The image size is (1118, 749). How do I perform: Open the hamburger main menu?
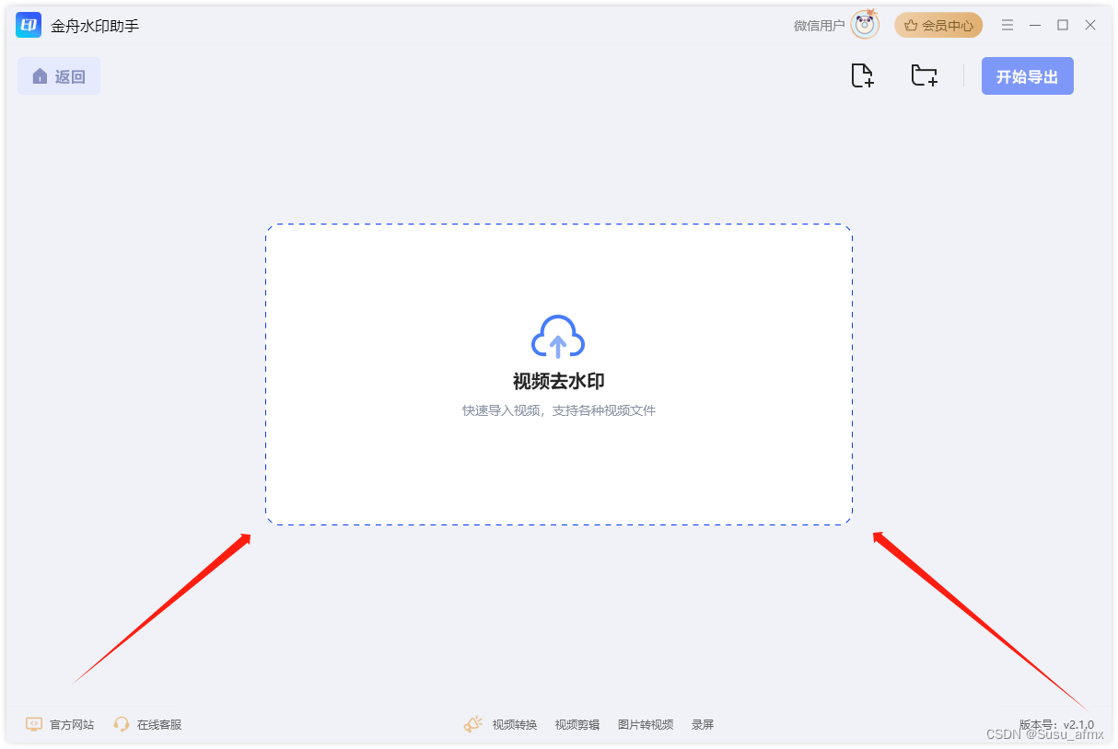pyautogui.click(x=1007, y=26)
